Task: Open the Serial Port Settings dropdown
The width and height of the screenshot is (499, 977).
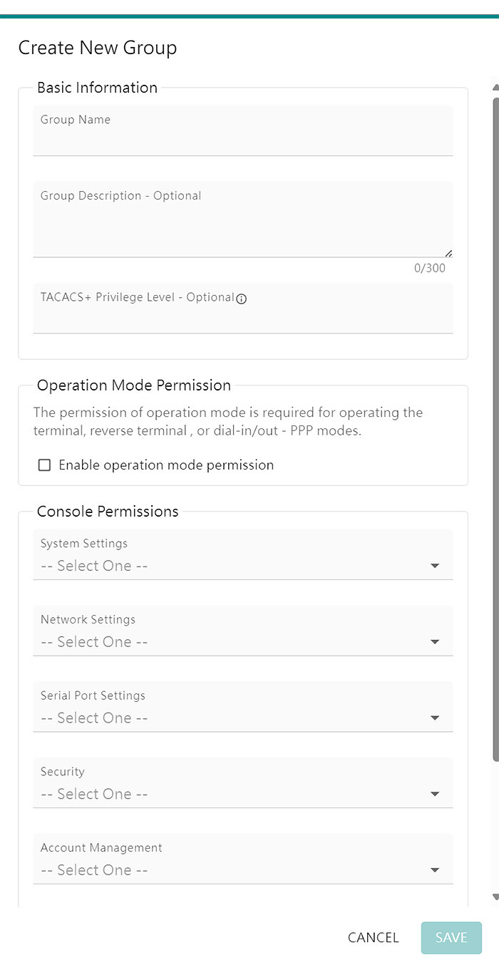Action: coord(243,707)
